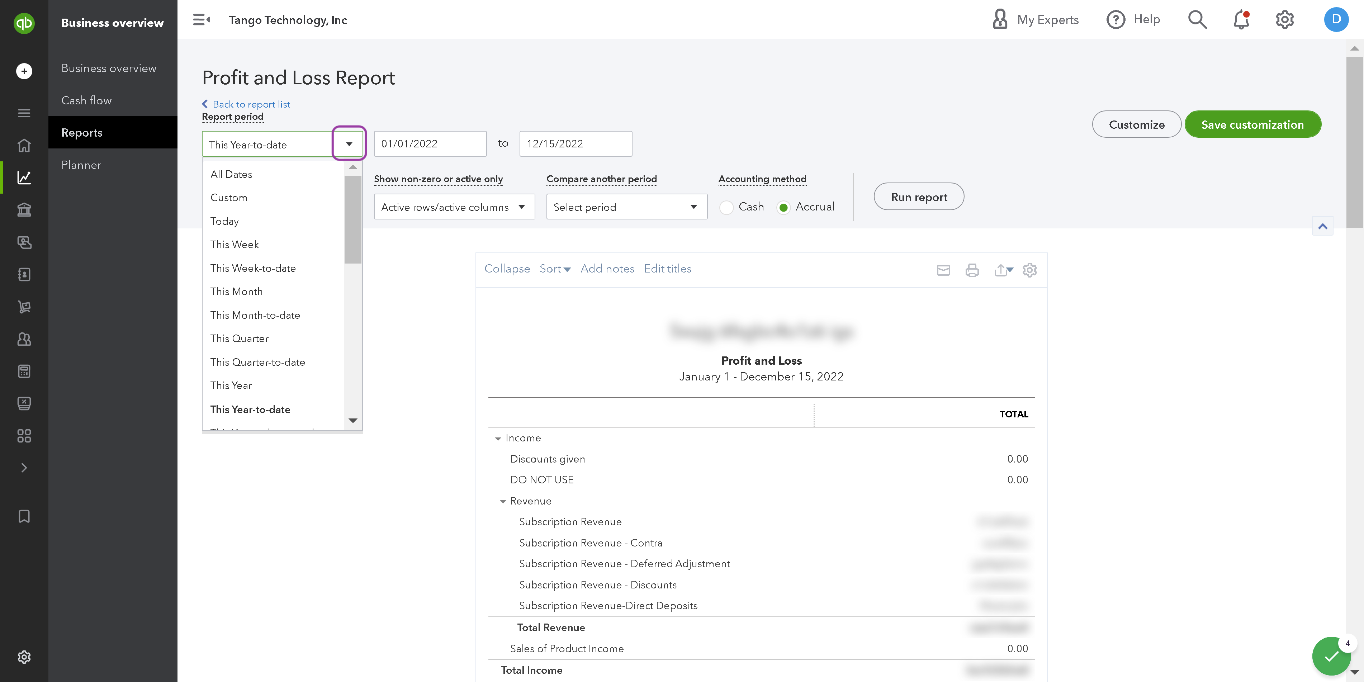Image resolution: width=1364 pixels, height=682 pixels.
Task: Open the Compare another period dropdown
Action: pos(626,207)
